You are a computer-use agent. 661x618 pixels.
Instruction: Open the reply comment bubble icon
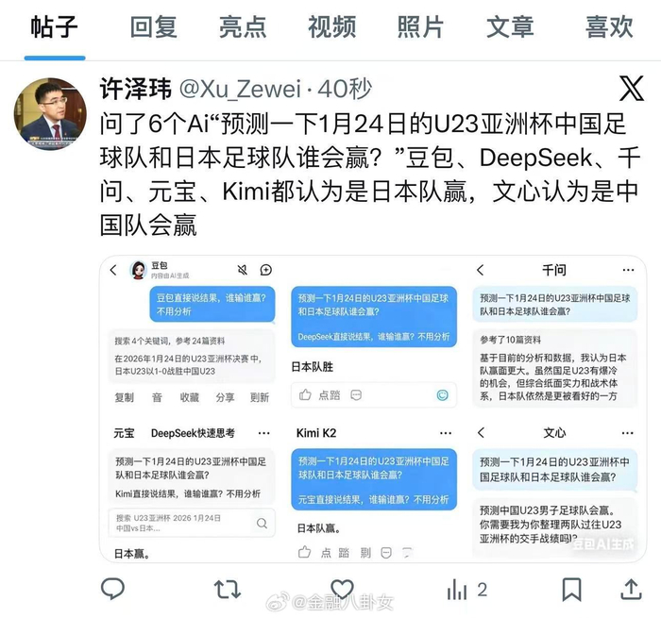point(112,589)
